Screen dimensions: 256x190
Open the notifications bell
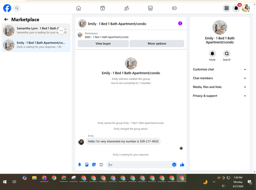coord(236,8)
